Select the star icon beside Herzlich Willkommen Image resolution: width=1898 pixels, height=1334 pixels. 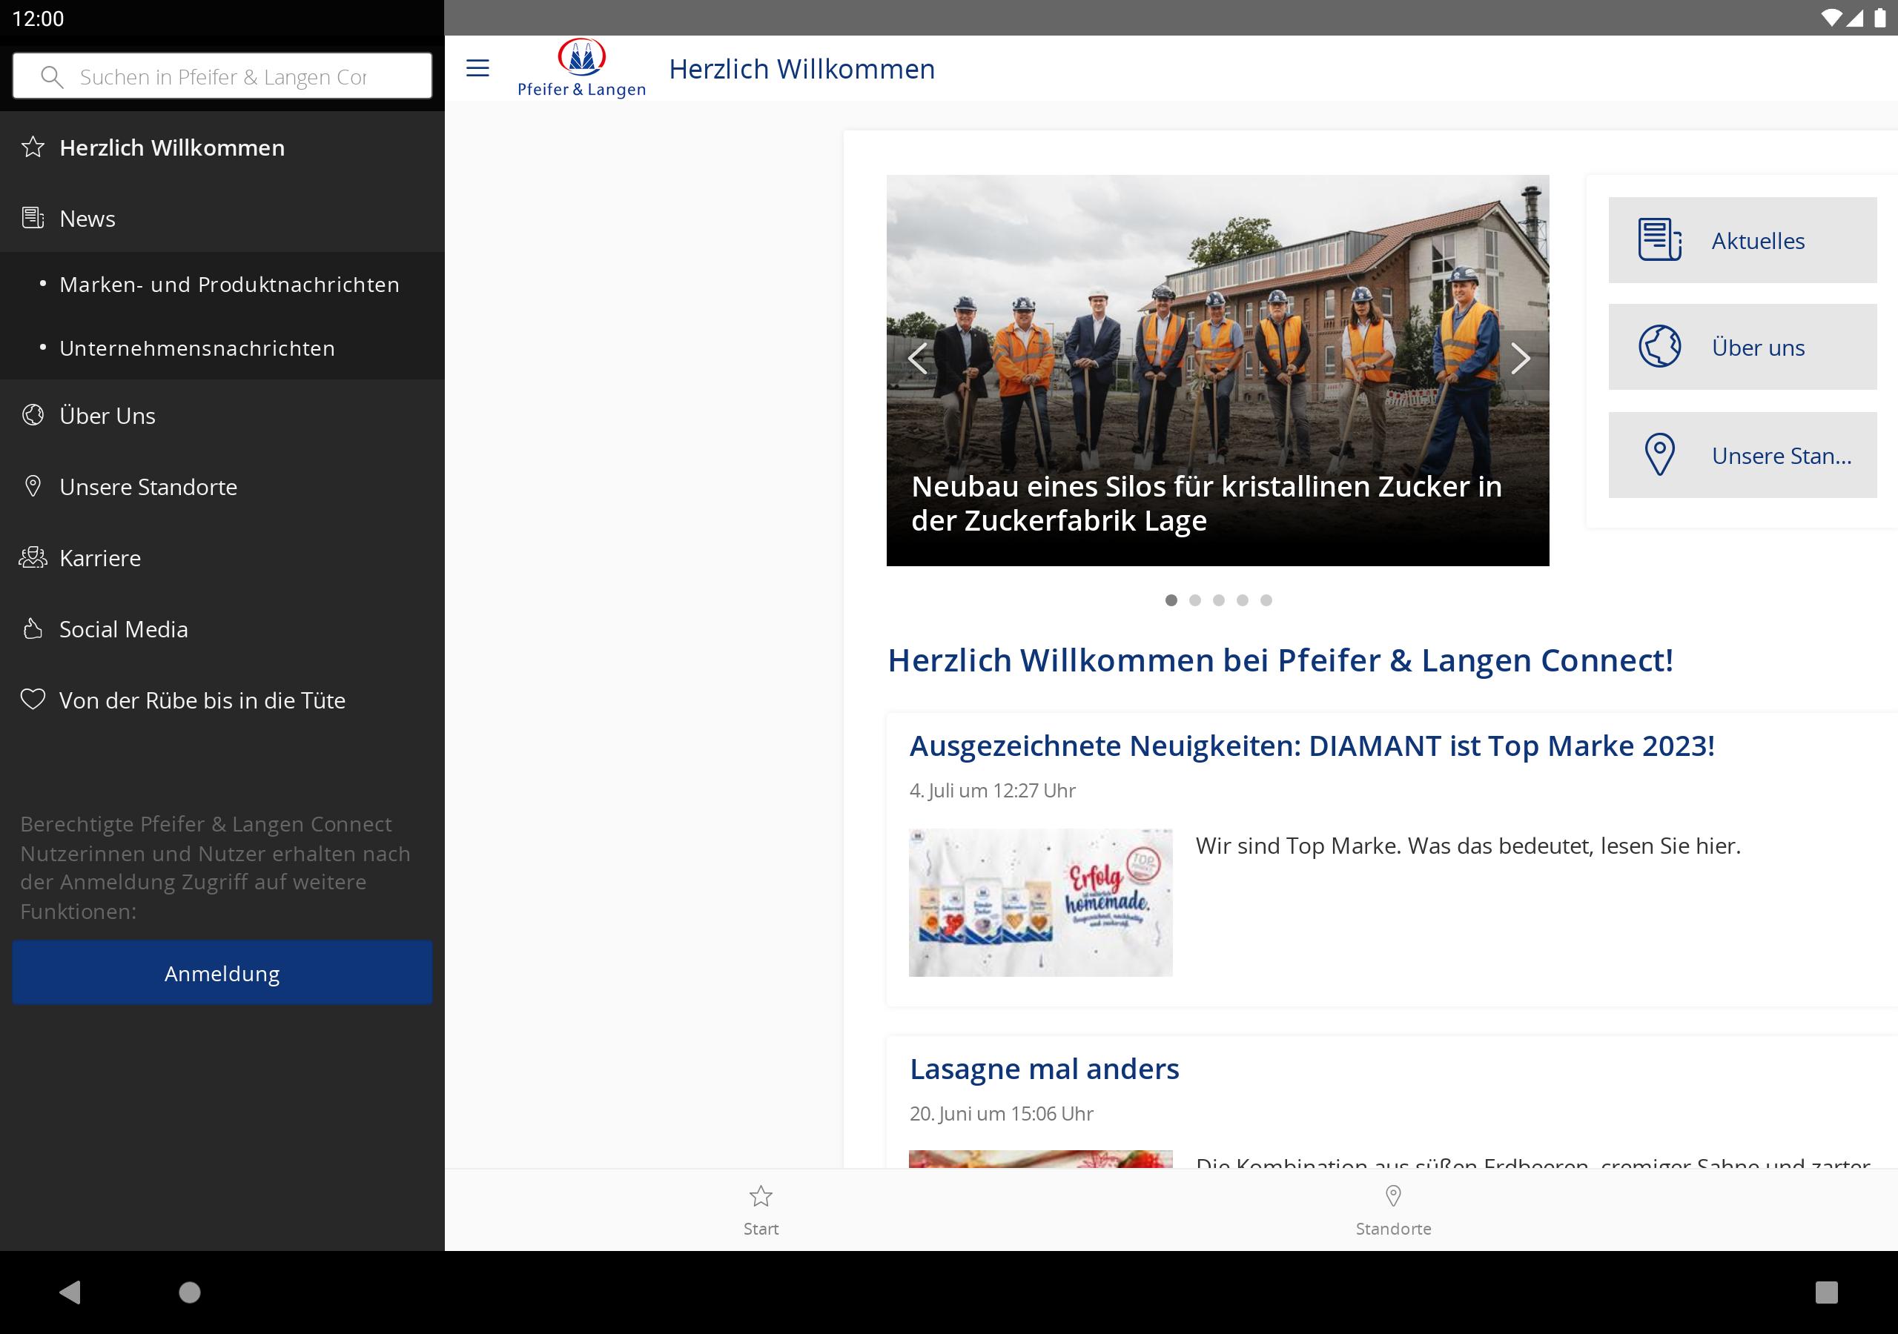tap(33, 147)
